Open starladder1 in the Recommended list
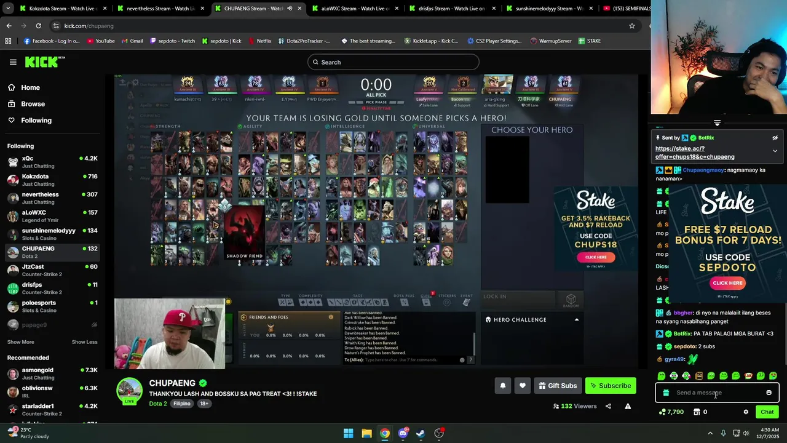The image size is (787, 443). click(x=52, y=409)
